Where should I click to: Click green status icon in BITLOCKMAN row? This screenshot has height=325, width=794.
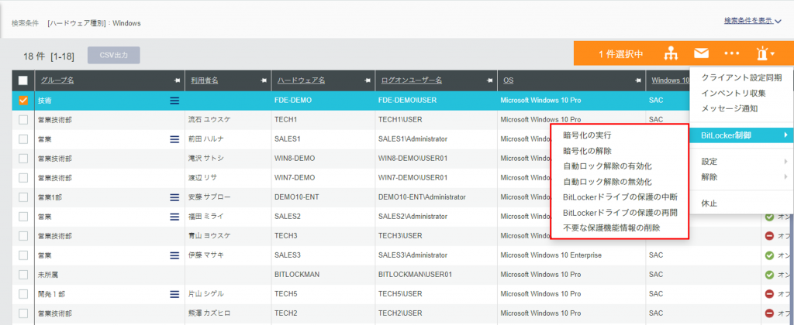(770, 275)
